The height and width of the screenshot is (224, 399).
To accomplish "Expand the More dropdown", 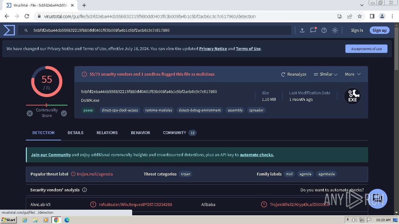I will 353,74.
